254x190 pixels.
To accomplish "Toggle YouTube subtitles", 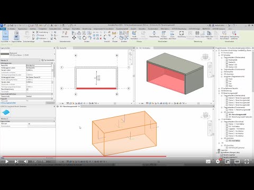I will (x=208, y=161).
